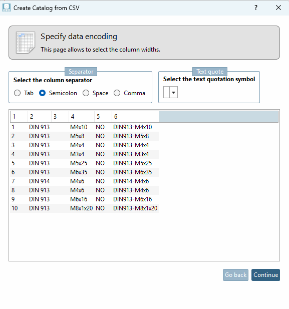
Task: Click the M8x1x20 cell in column 4
Action: tap(82, 208)
